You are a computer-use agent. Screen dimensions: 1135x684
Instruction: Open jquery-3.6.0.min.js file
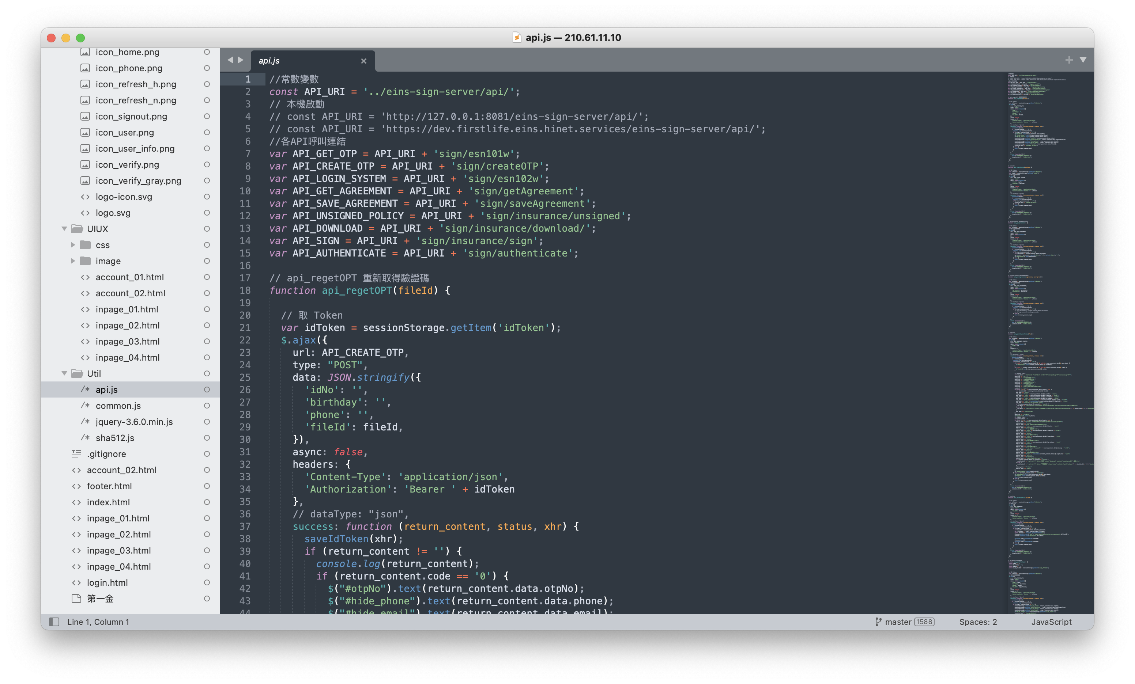134,422
